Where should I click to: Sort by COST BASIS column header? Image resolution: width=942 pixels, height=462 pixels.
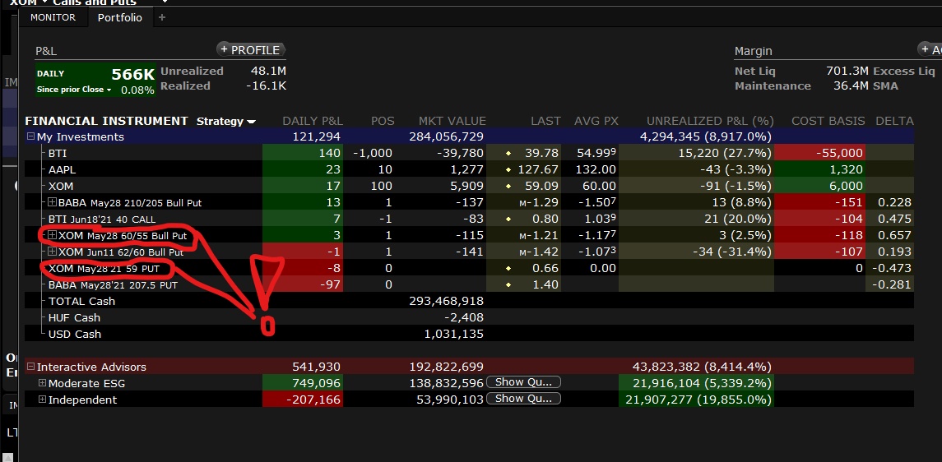(x=828, y=121)
